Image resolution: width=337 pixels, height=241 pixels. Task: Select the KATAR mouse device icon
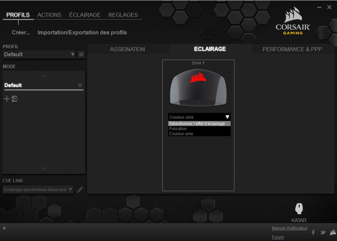point(299,209)
